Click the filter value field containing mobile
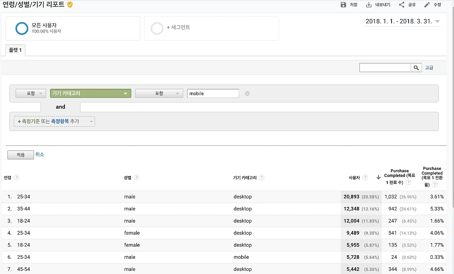 [x=213, y=93]
